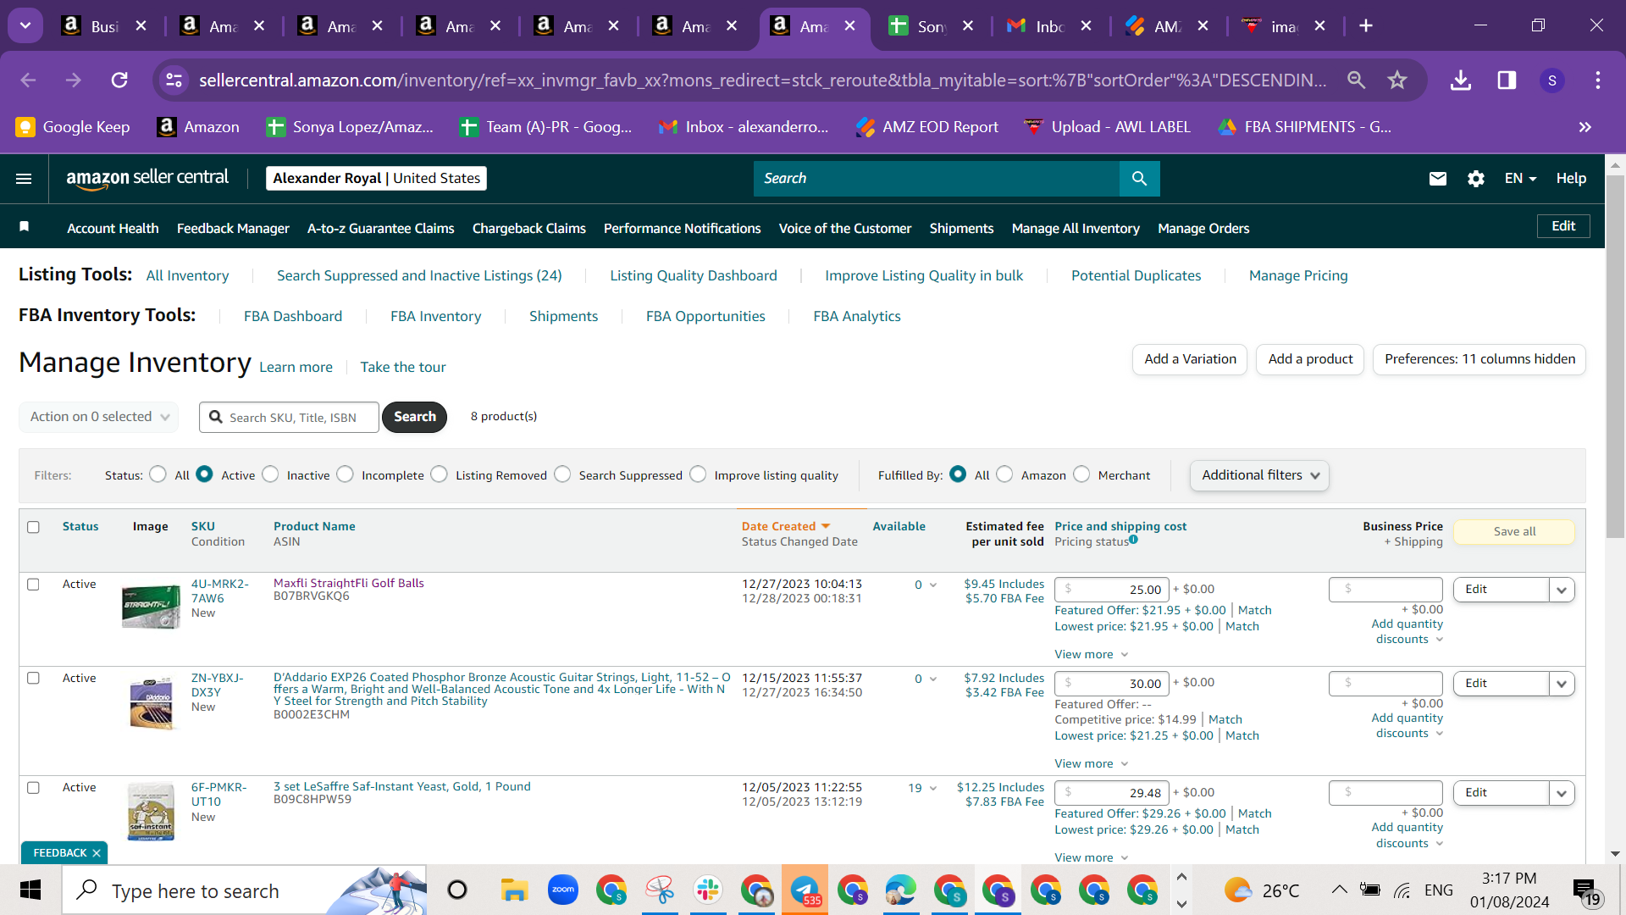Click the Save all button
The width and height of the screenshot is (1626, 915).
click(1514, 531)
